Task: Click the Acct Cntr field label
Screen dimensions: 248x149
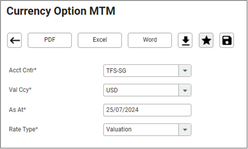Action: pyautogui.click(x=23, y=70)
